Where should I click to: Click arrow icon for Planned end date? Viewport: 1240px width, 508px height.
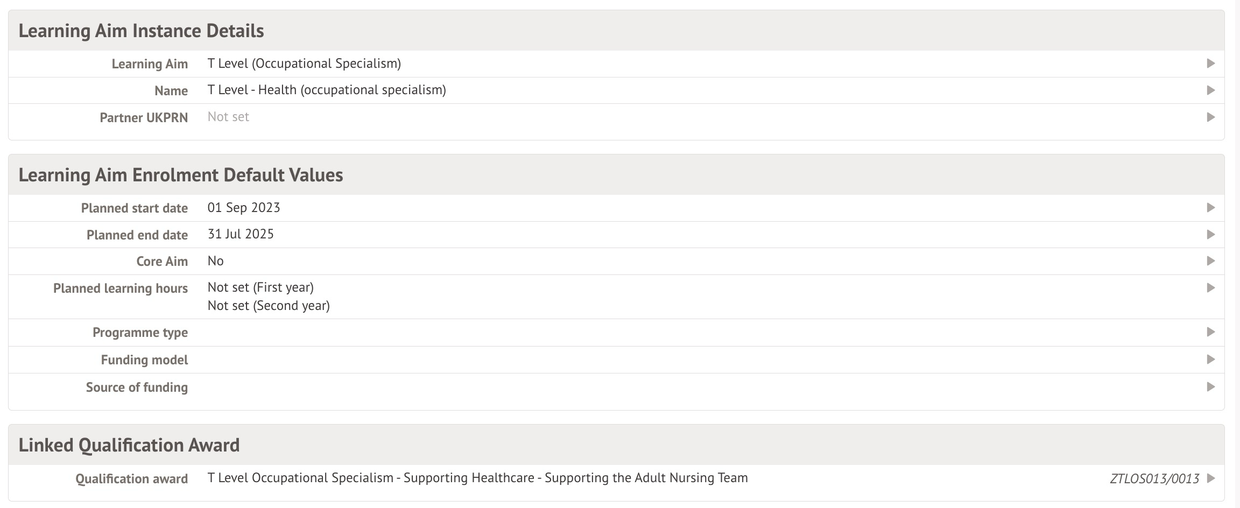coord(1211,235)
